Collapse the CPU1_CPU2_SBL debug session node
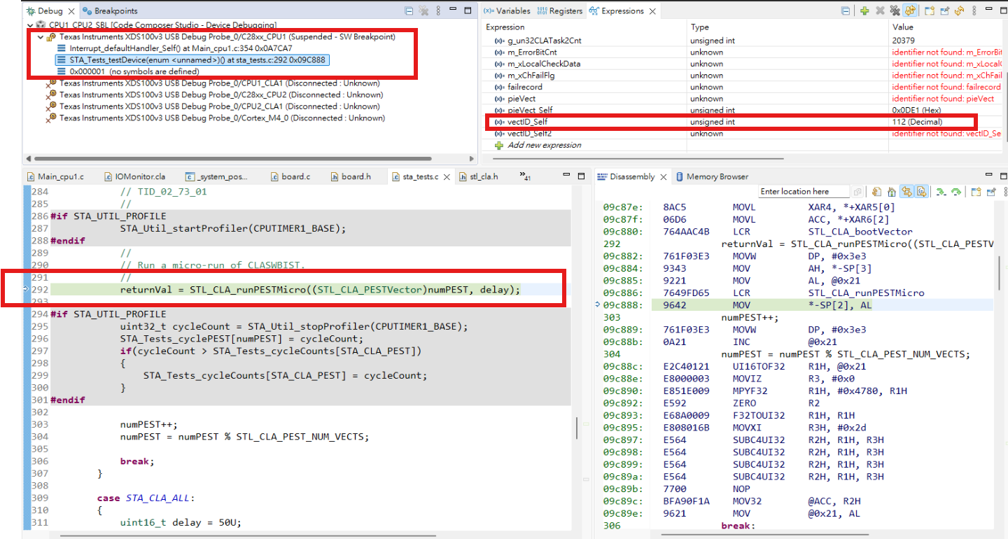This screenshot has height=539, width=1008. (x=30, y=24)
